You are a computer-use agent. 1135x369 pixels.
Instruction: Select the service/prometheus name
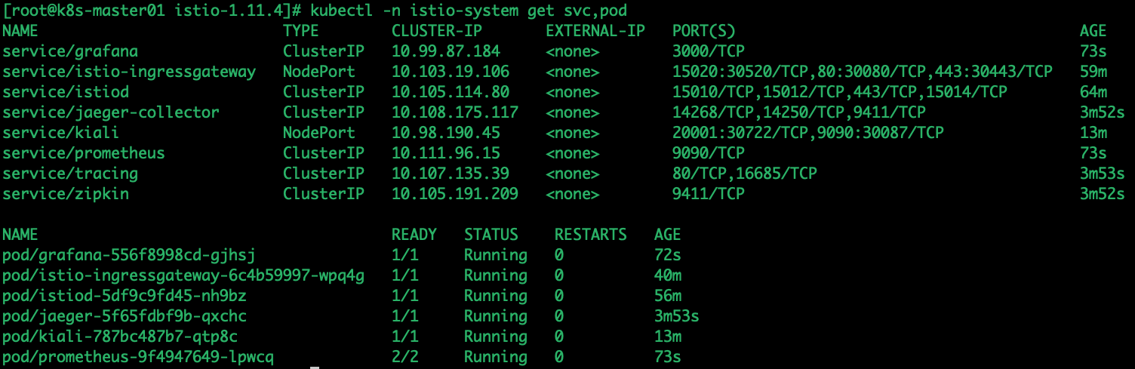click(84, 153)
